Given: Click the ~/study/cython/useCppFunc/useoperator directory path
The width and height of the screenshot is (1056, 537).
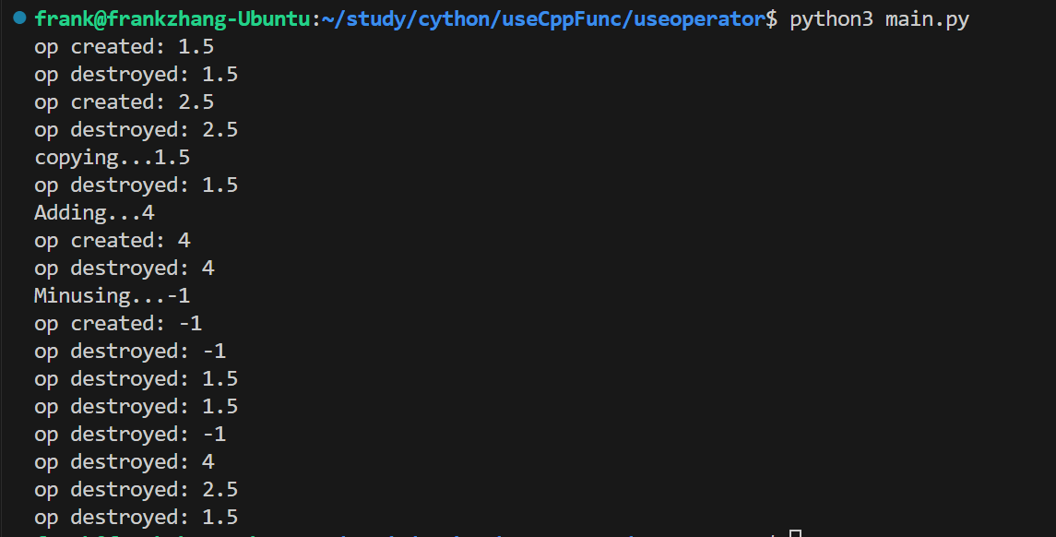Looking at the screenshot, I should tap(543, 19).
